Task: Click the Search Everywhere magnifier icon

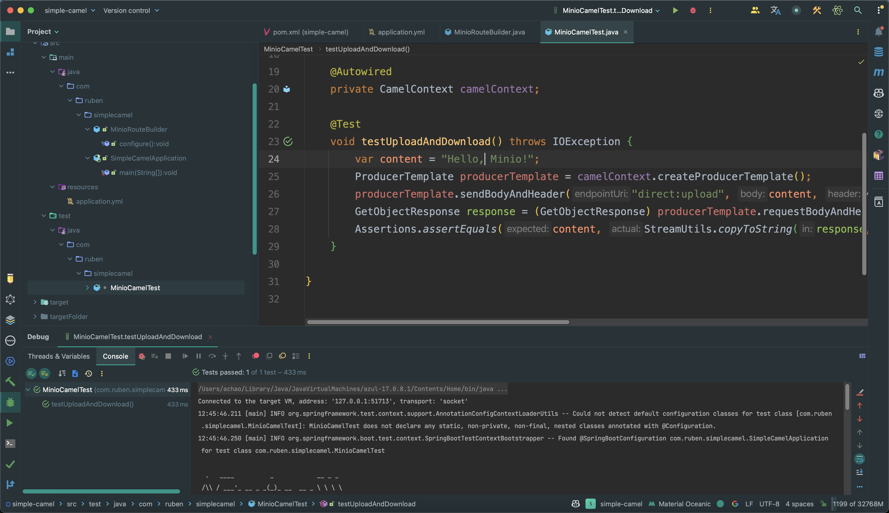Action: (x=858, y=11)
